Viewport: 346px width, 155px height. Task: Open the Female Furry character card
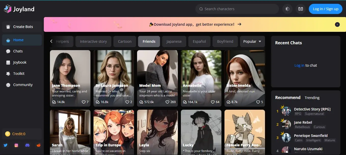tap(245, 132)
